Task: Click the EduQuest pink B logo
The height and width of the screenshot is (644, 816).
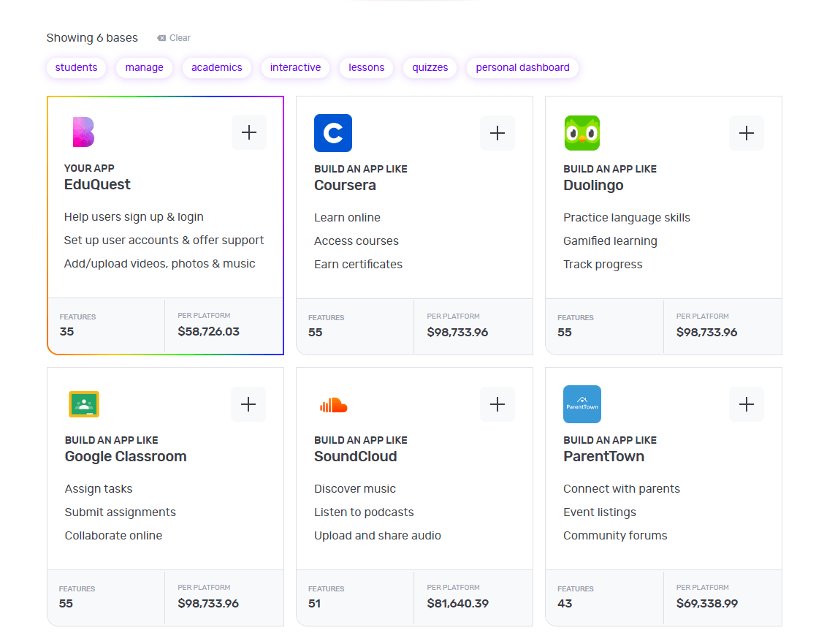Action: tap(83, 132)
